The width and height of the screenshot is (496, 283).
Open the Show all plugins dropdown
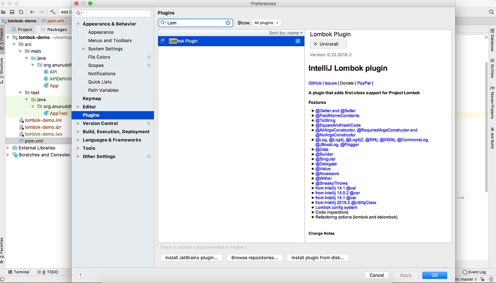tap(267, 22)
